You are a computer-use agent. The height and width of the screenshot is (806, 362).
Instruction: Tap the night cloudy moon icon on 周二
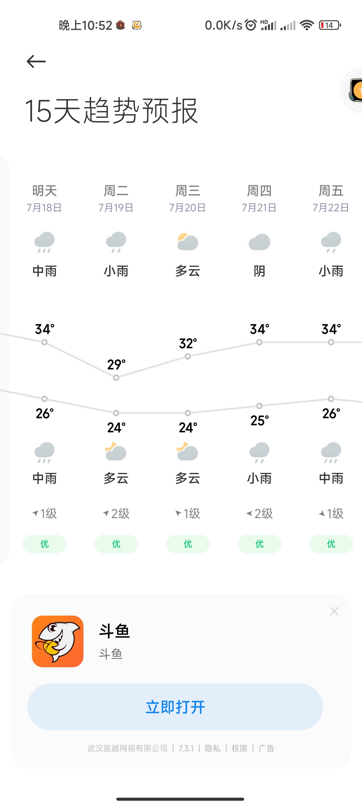pos(116,452)
